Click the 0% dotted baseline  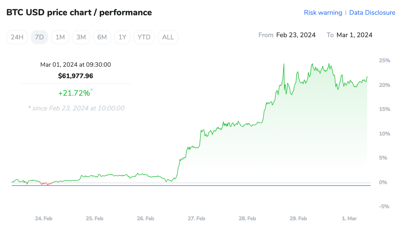(192, 182)
